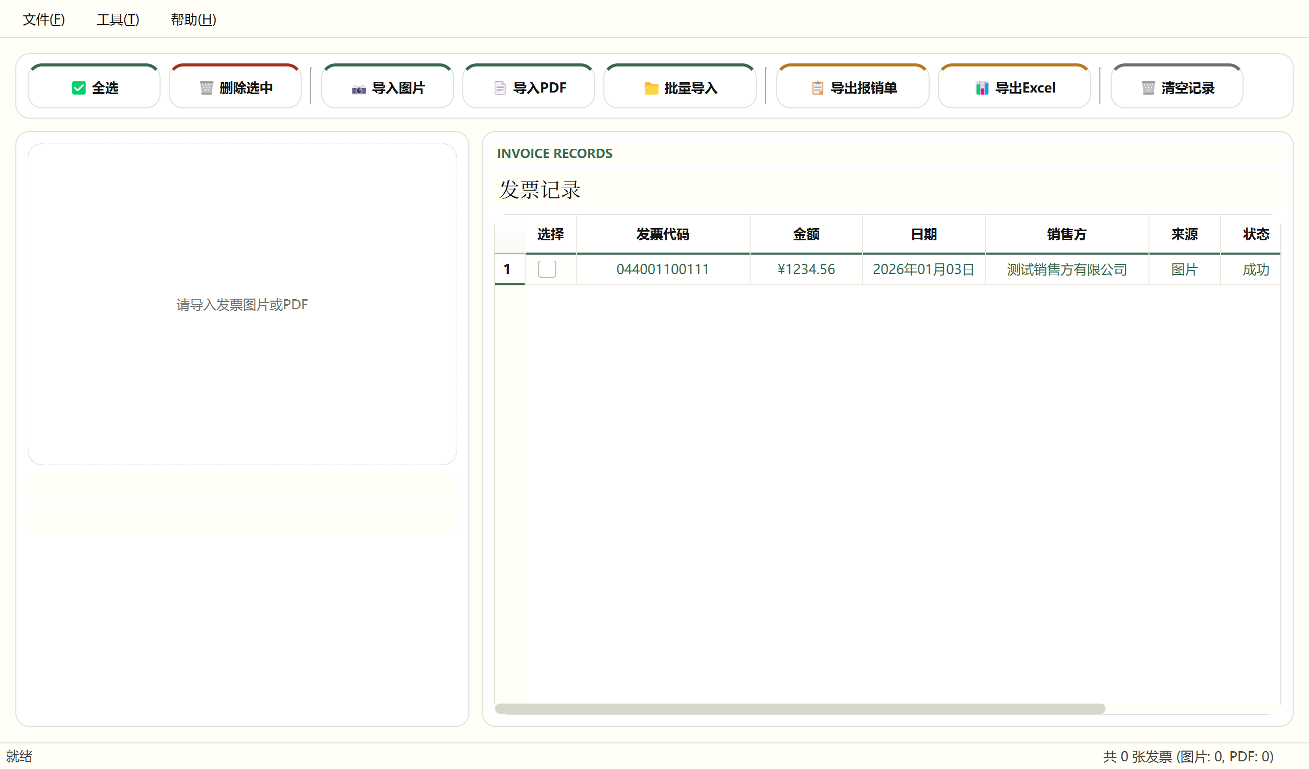Click the 删除选中 button text

[246, 88]
